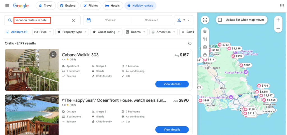
Task: Clear the search text with the X
Action: pos(73,20)
